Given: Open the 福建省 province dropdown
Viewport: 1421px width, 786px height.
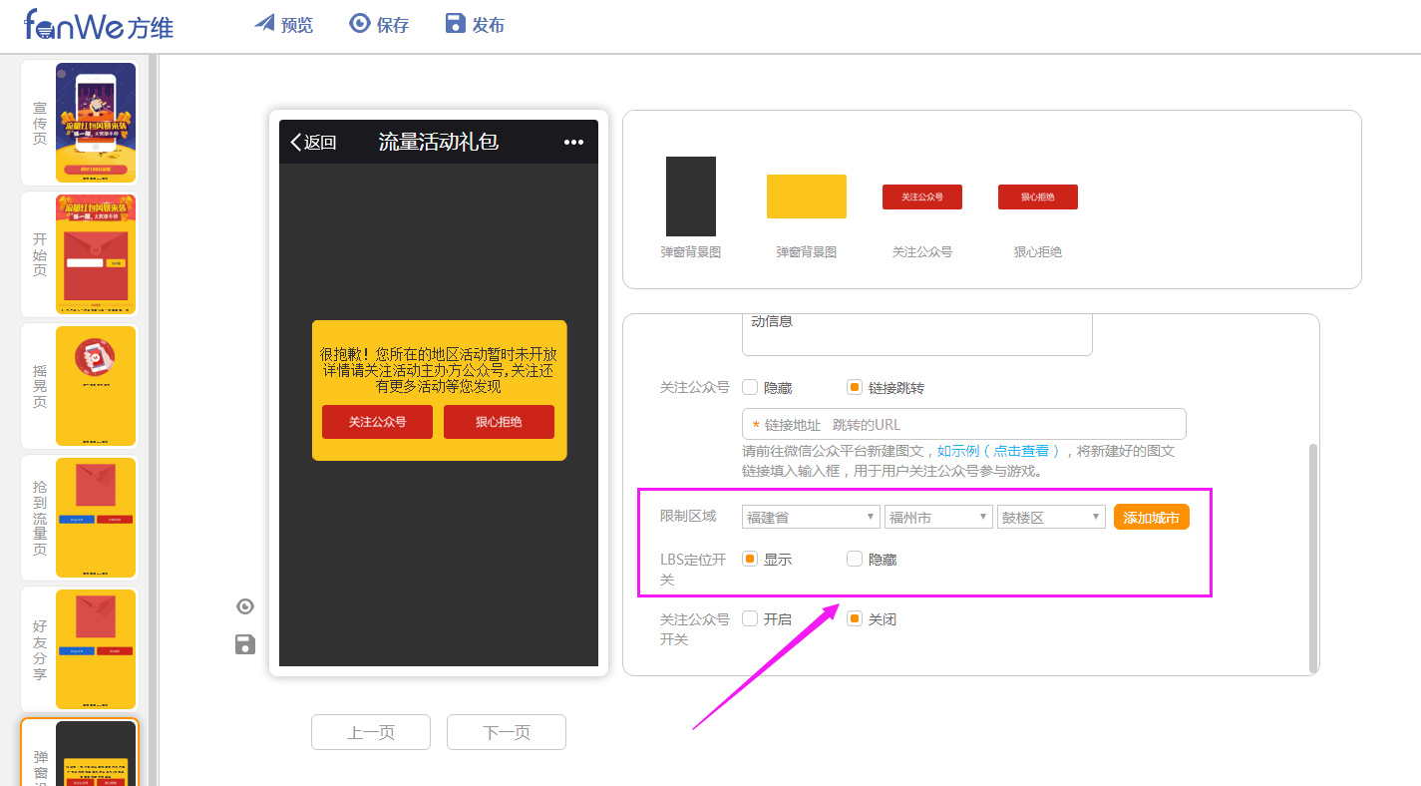Looking at the screenshot, I should [810, 518].
